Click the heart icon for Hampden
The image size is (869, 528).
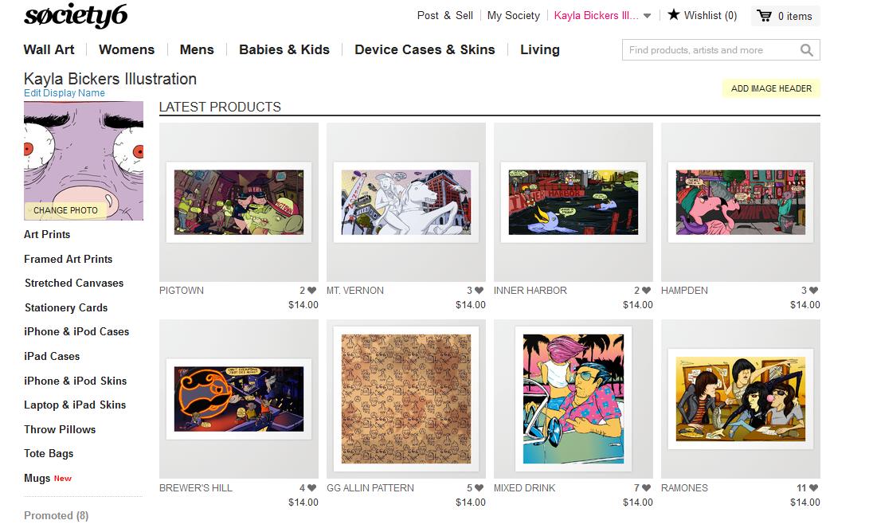(813, 291)
